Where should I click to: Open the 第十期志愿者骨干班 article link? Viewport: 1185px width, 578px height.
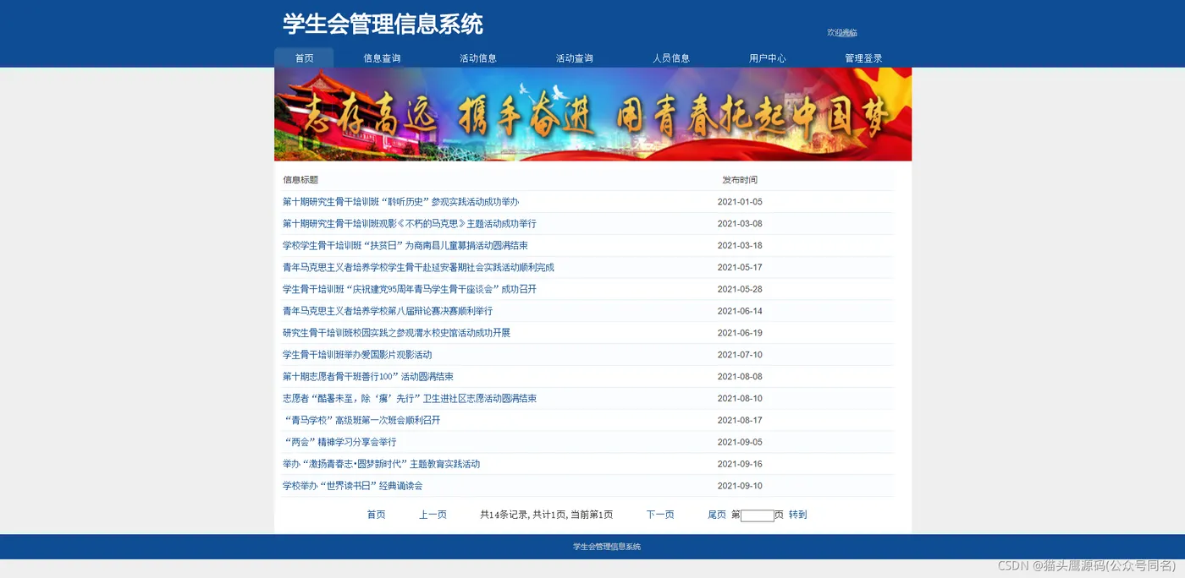click(368, 377)
